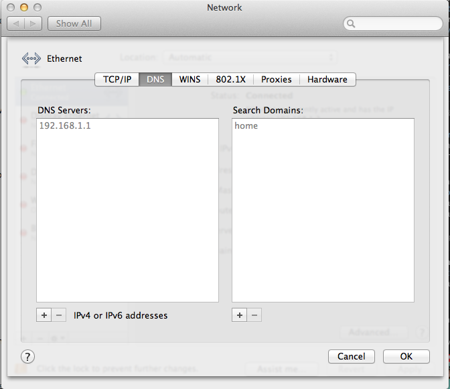
Task: Select the DNS tab
Action: [x=155, y=79]
